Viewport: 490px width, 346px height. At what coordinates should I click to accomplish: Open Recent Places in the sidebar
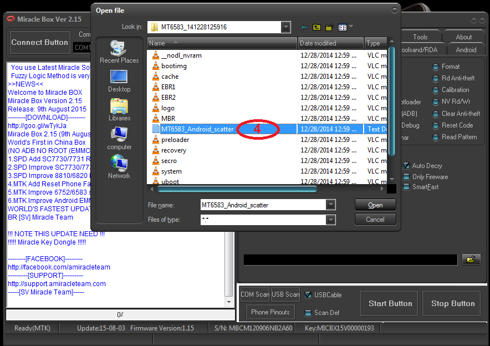click(x=119, y=52)
